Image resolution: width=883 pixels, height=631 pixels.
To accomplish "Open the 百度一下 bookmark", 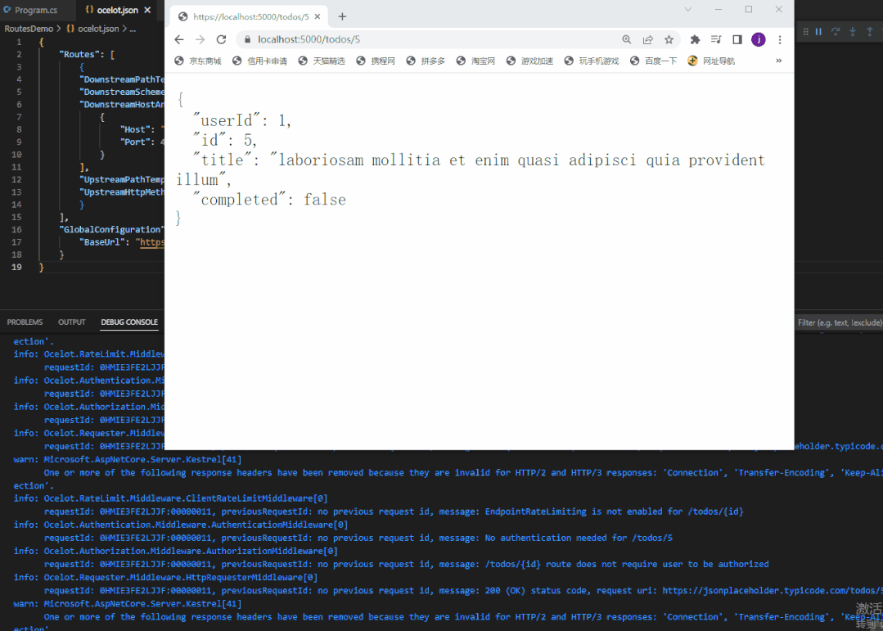I will tap(653, 61).
